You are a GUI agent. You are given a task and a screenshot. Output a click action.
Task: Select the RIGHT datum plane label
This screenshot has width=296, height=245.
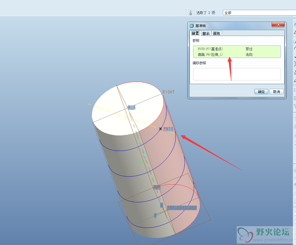coord(169,92)
